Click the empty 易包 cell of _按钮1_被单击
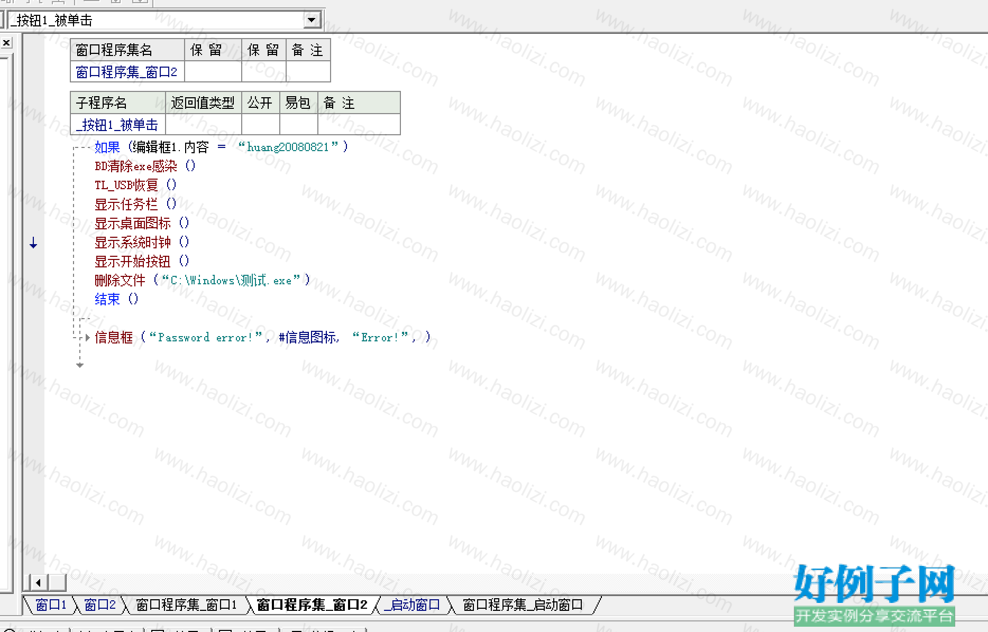Viewport: 988px width, 632px height. (298, 125)
